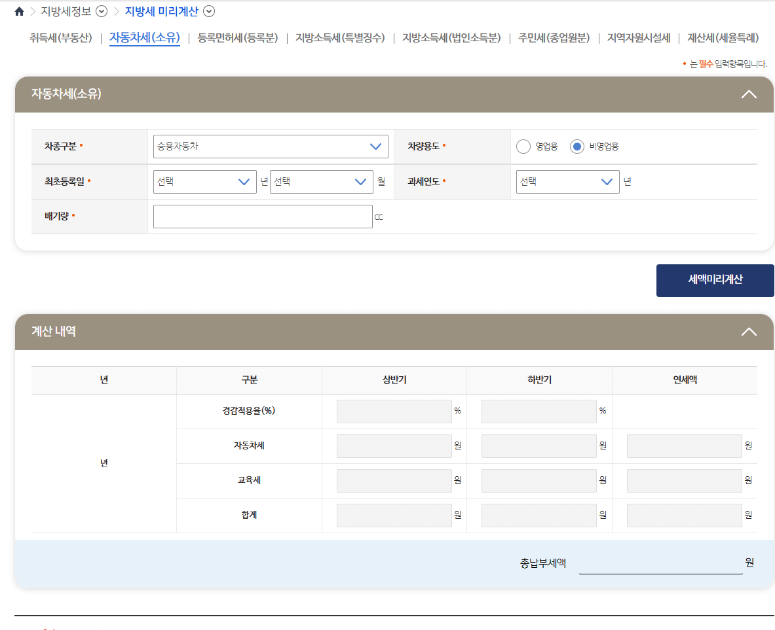Click 상반기 합계 amount field
Image resolution: width=775 pixels, height=630 pixels.
[394, 515]
